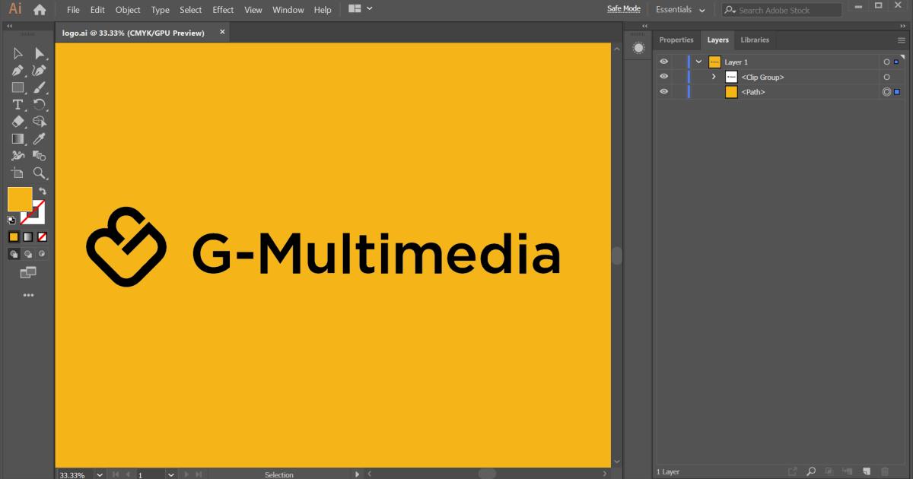Click the Safe Mode button
The height and width of the screenshot is (479, 913).
point(623,8)
